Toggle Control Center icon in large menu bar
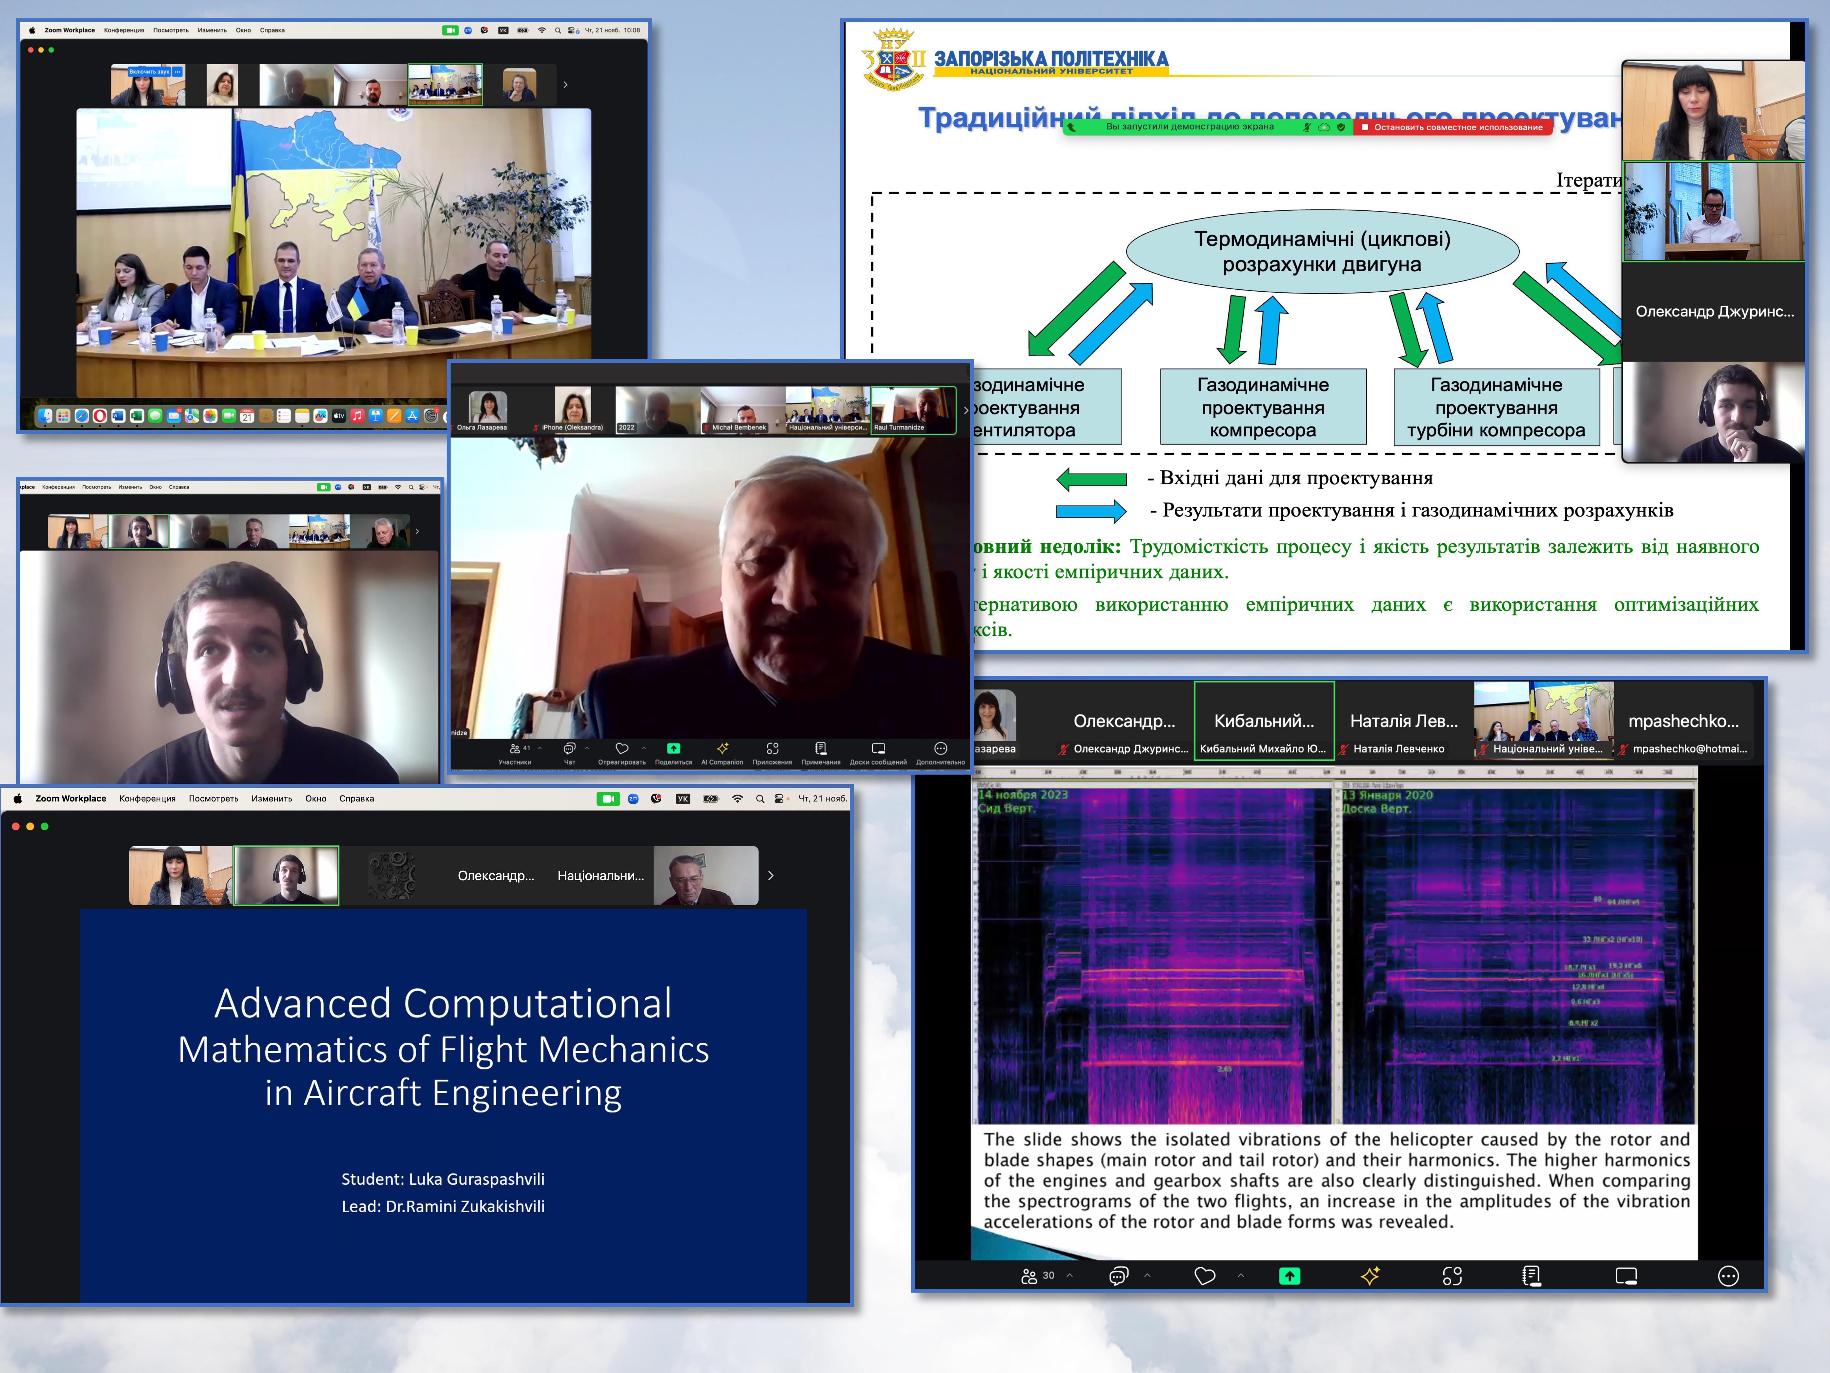This screenshot has width=1830, height=1373. tap(779, 799)
